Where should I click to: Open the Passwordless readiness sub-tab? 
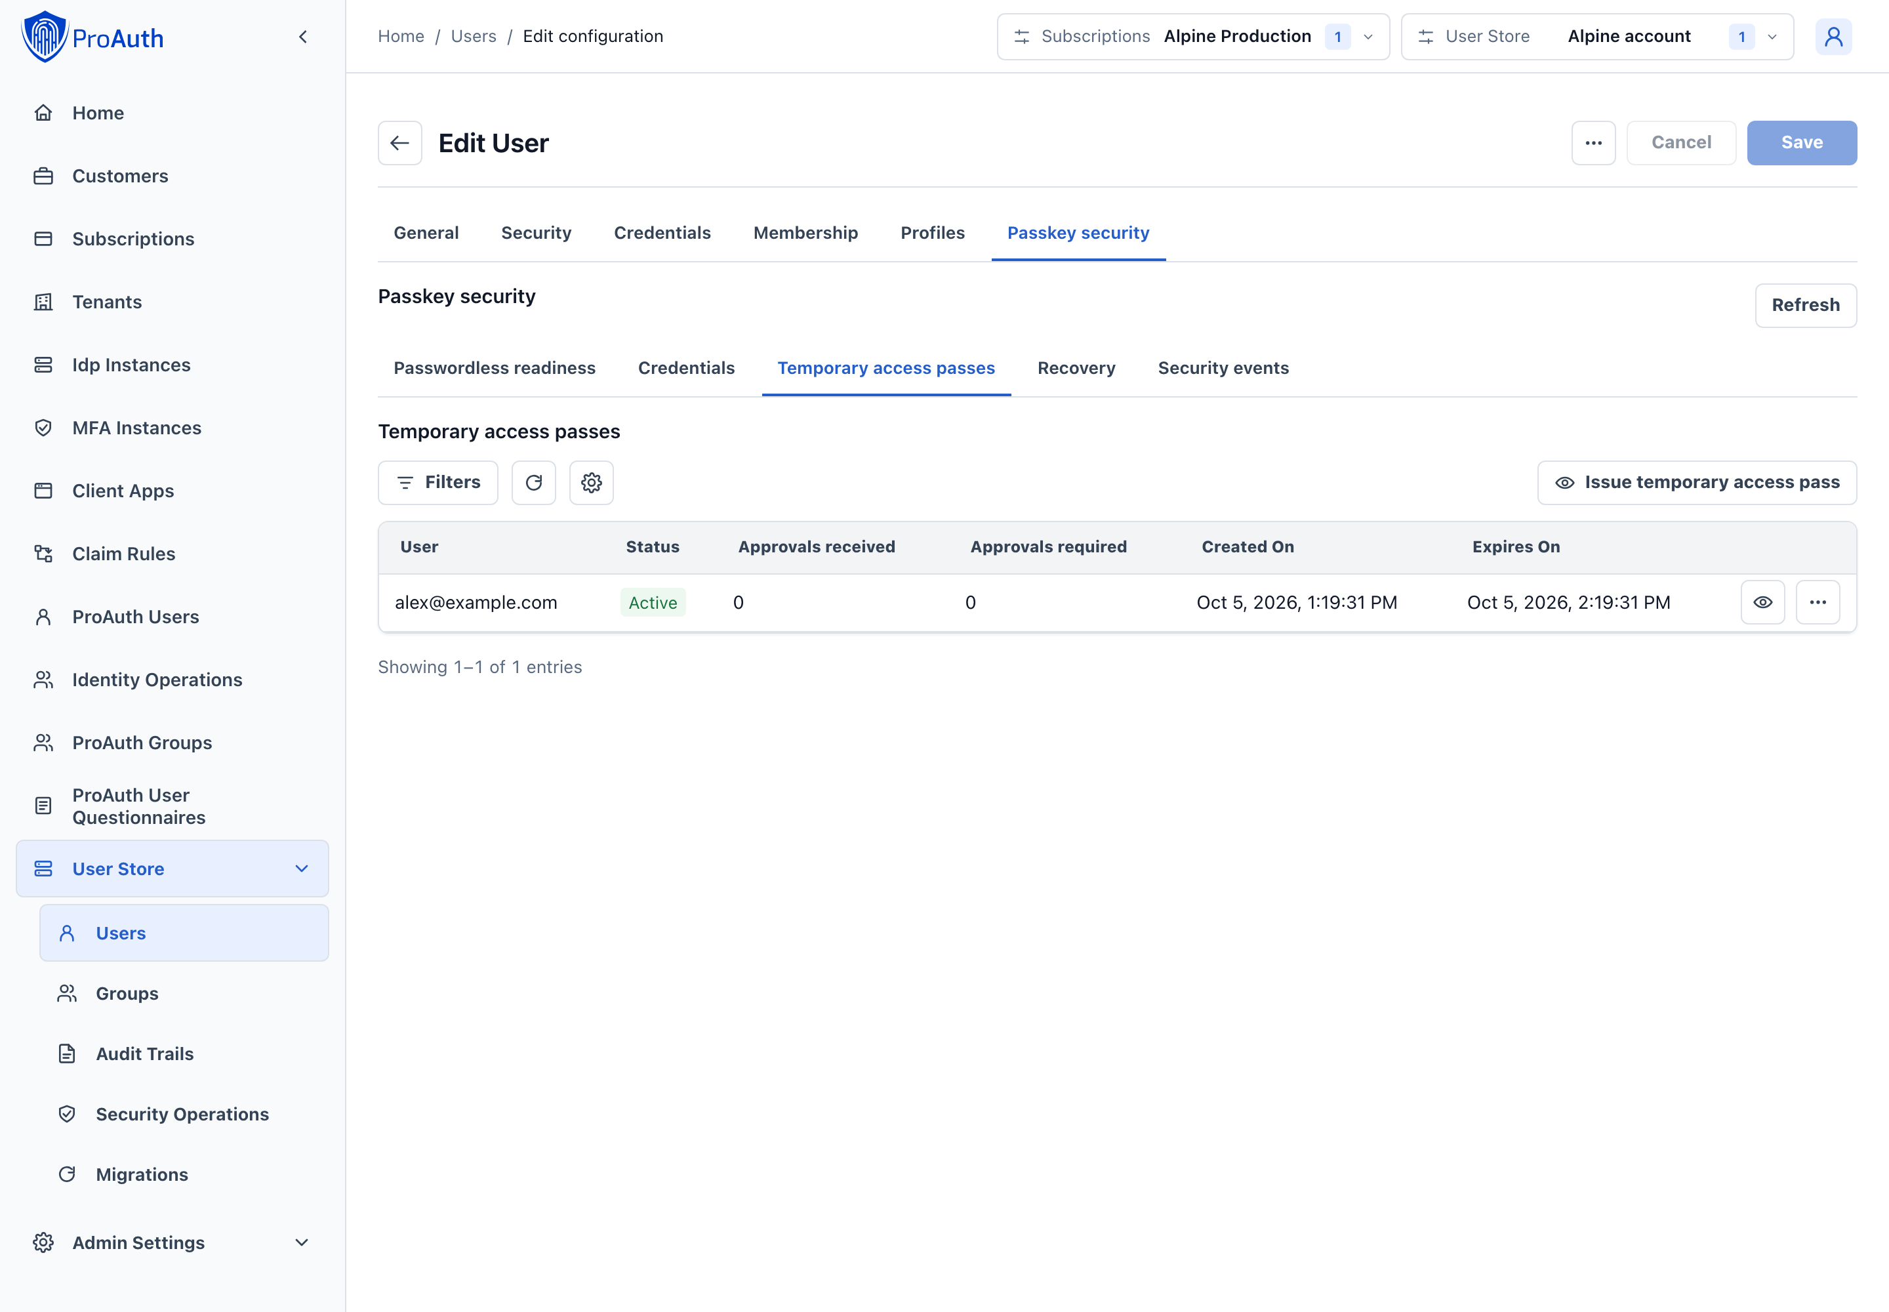click(x=494, y=368)
